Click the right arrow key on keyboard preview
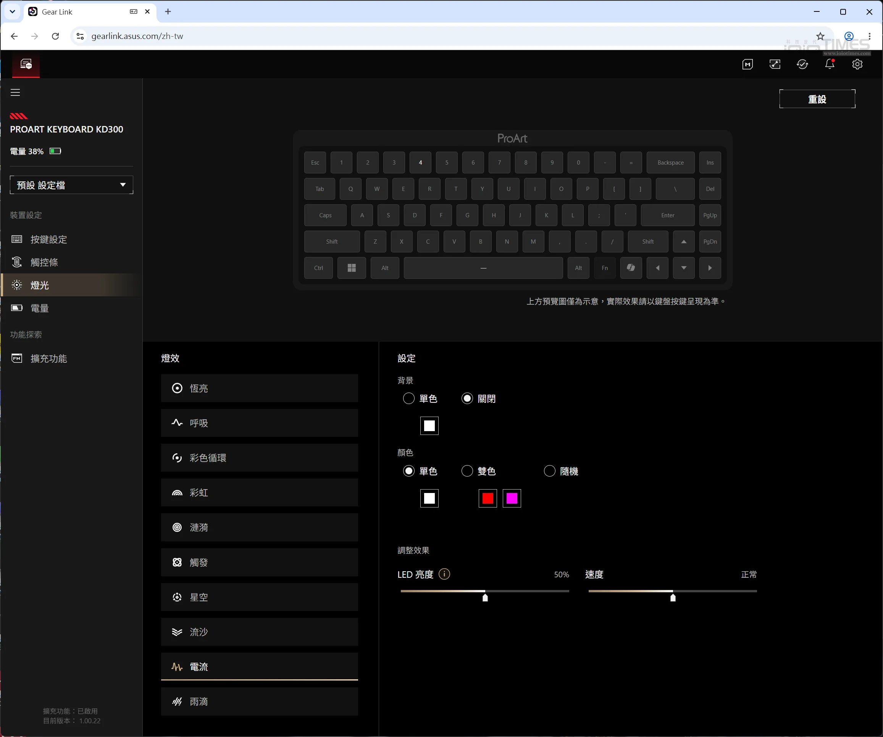The width and height of the screenshot is (883, 737). (710, 268)
